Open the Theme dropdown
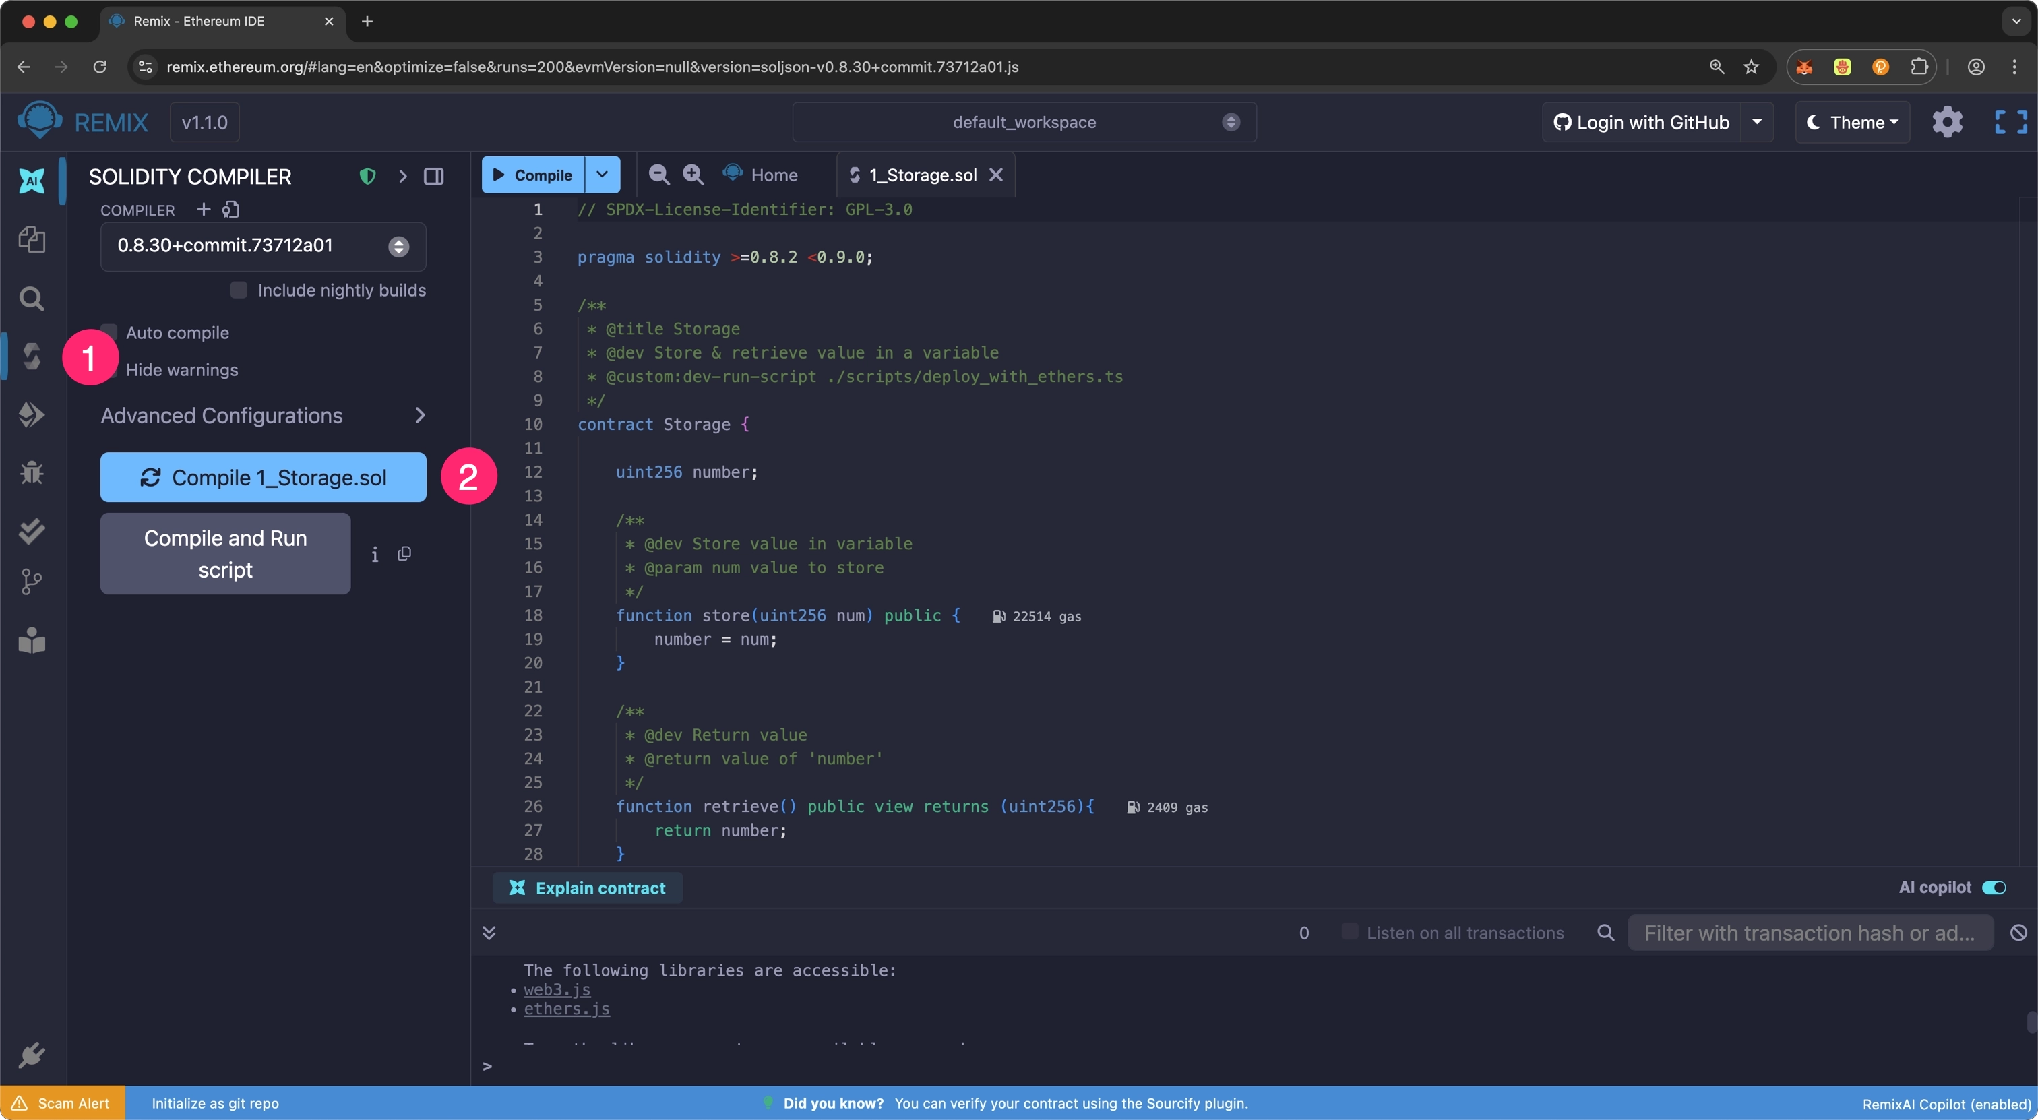Screen dimensions: 2038x1120 [x=1852, y=122]
